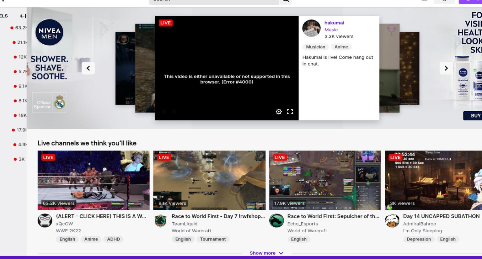Open TeamLiquid Race to World First thumbnail

(x=209, y=180)
